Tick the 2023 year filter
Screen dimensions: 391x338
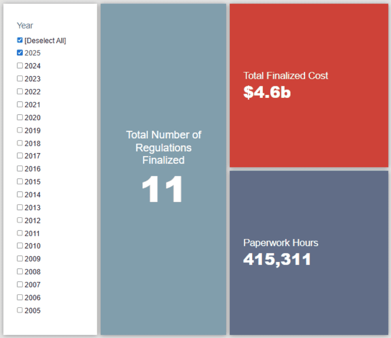pyautogui.click(x=20, y=79)
